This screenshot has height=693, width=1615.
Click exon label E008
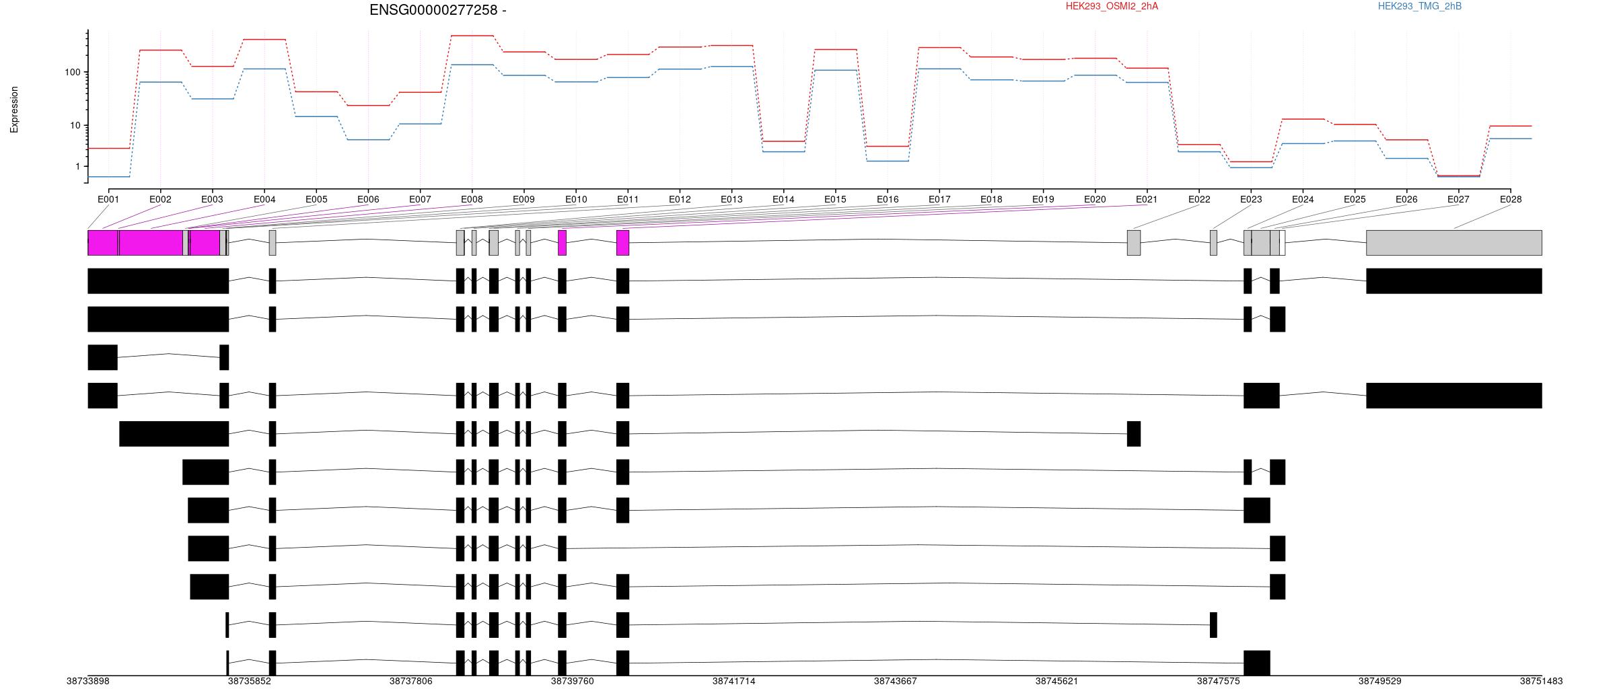(472, 199)
